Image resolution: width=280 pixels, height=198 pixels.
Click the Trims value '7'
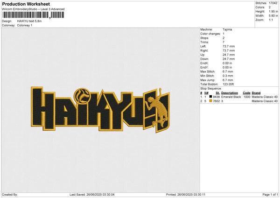point(224,42)
